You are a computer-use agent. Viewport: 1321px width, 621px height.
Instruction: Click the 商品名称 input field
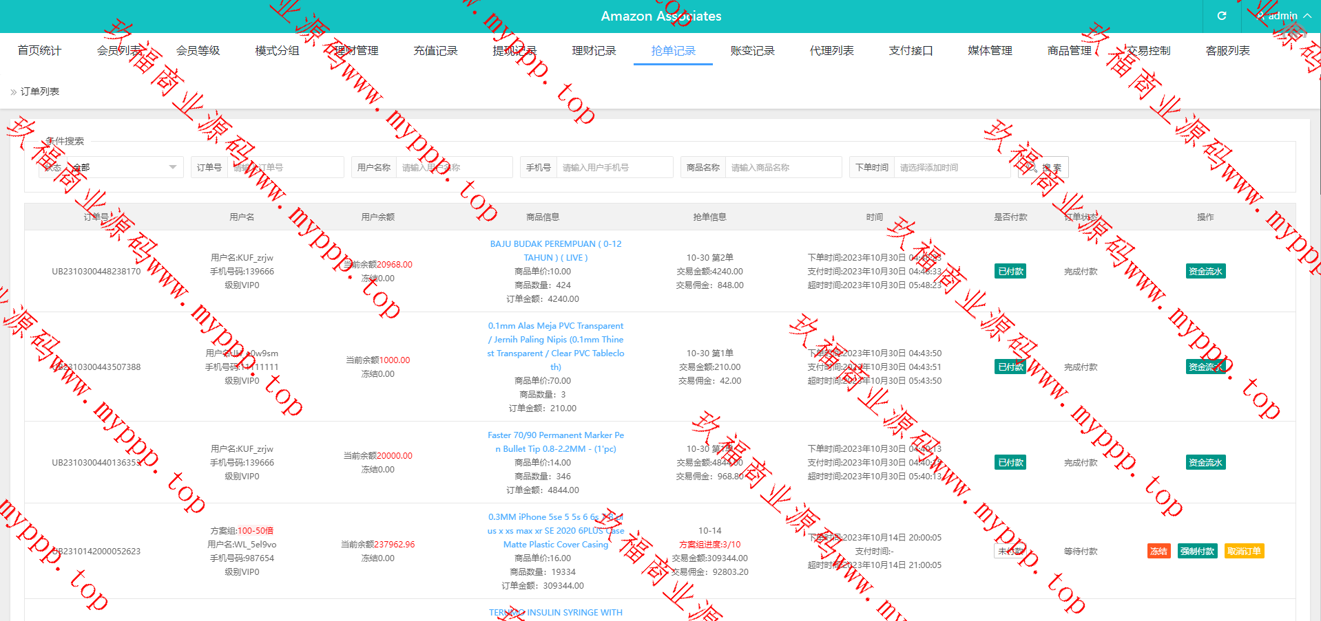[782, 167]
